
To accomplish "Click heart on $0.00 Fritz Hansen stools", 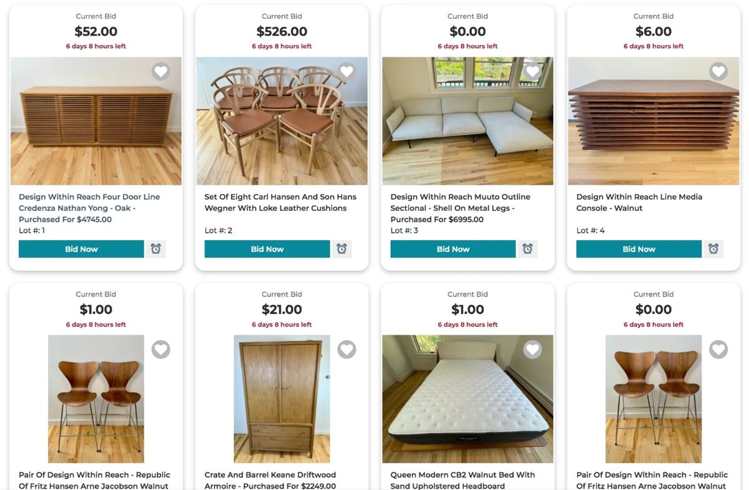I will point(718,350).
